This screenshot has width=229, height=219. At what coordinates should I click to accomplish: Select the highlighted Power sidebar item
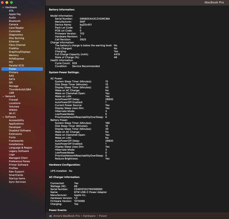point(22,69)
